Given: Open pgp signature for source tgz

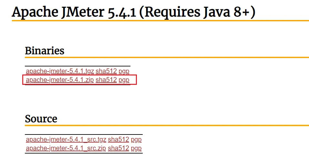Looking at the screenshot, I should [x=136, y=140].
